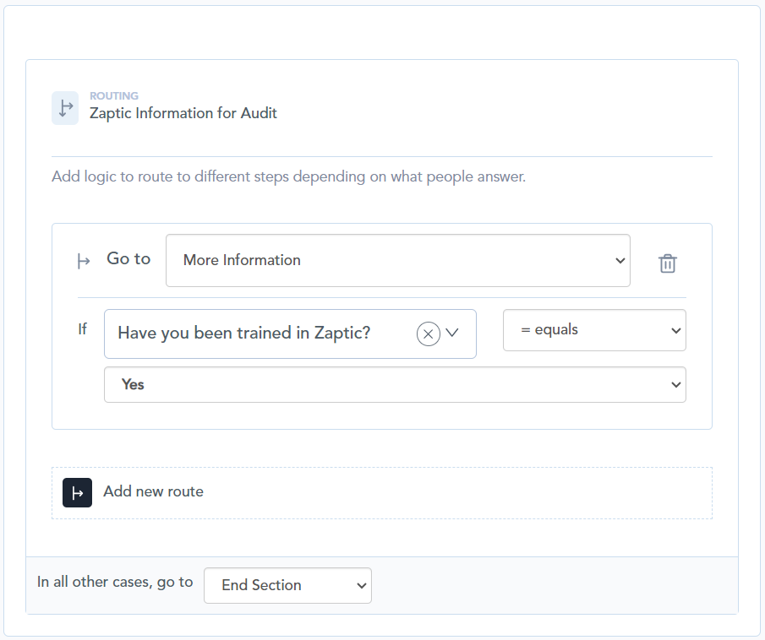Click the 'Go to' label text
The height and width of the screenshot is (640, 765).
(x=128, y=259)
